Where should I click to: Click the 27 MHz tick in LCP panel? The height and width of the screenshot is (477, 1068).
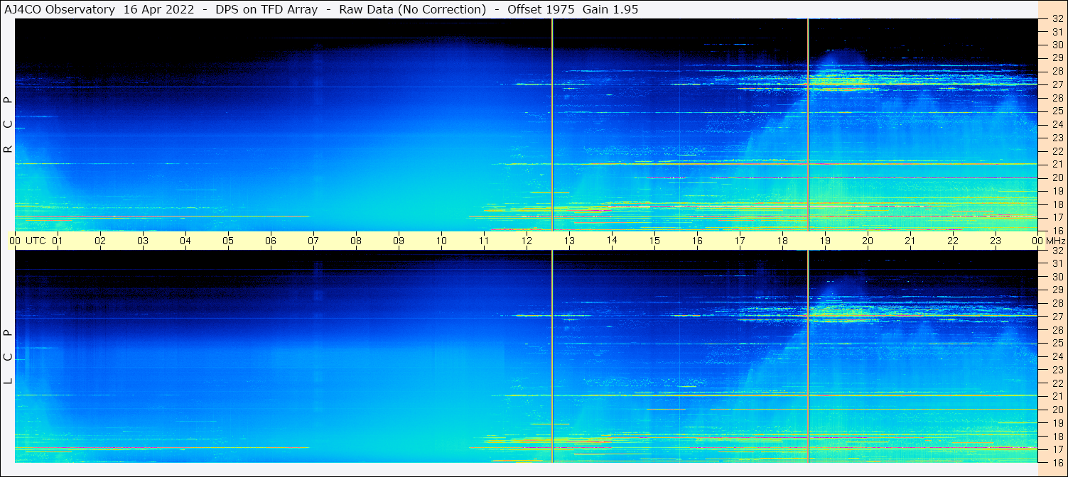[x=1057, y=317]
